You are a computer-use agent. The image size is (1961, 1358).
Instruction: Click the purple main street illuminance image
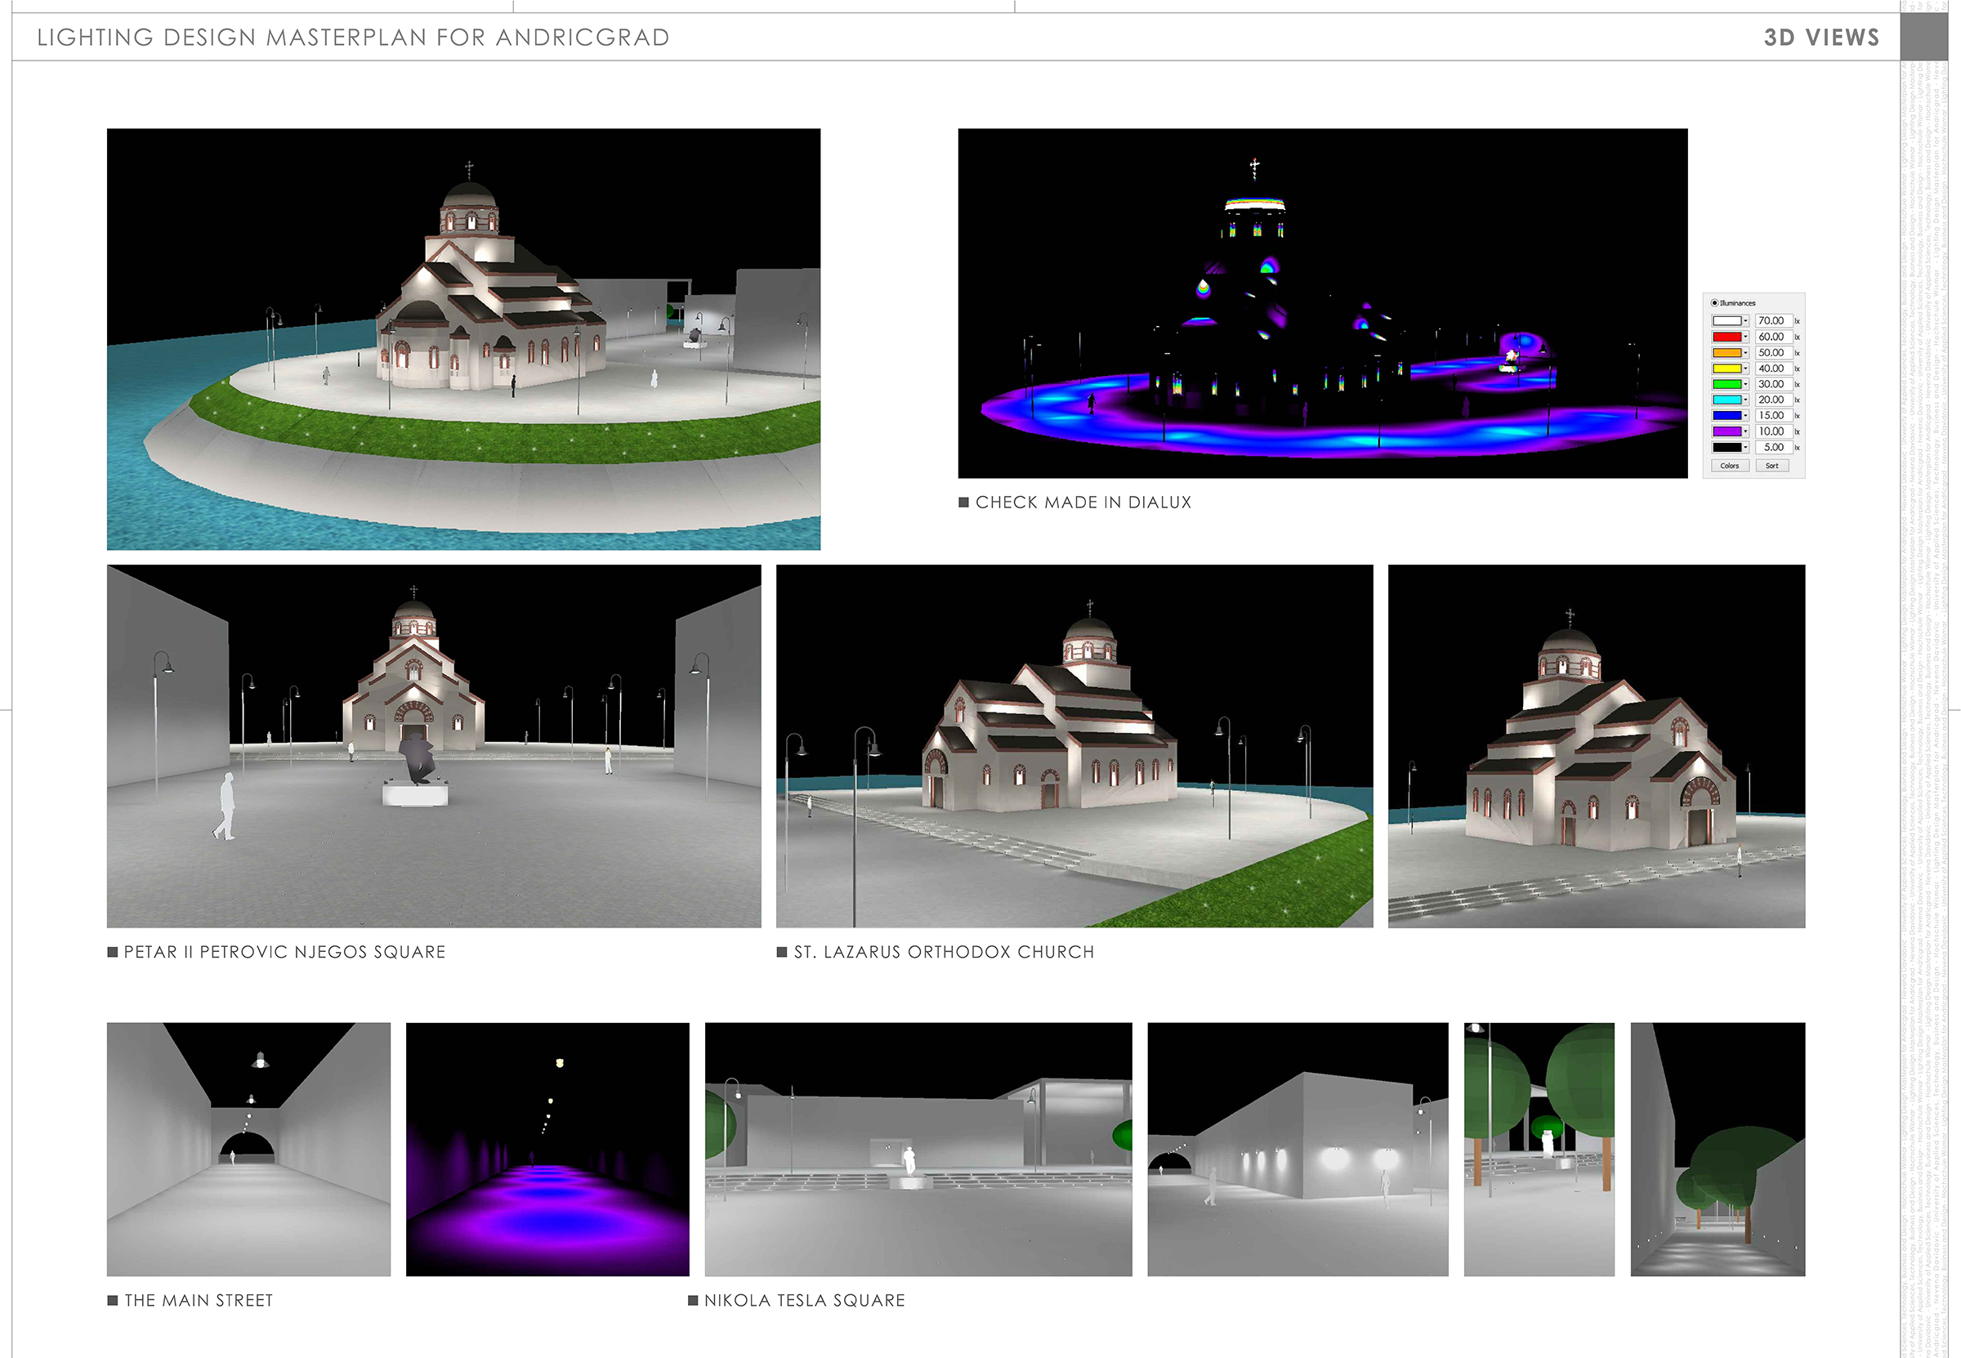pos(547,1149)
